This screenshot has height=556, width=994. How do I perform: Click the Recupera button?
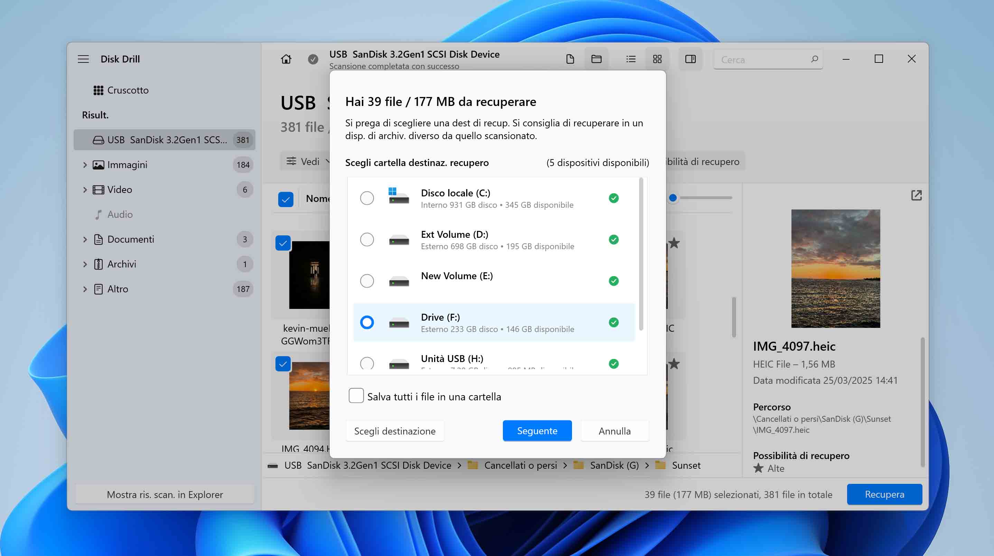click(x=884, y=494)
